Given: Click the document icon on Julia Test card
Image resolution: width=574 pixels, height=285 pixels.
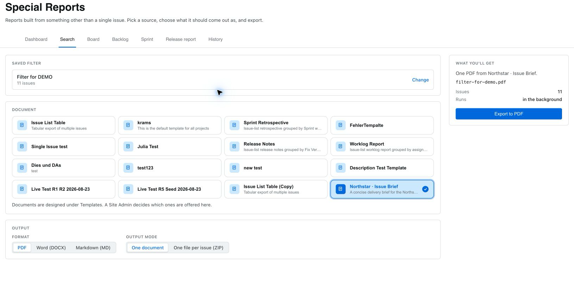Looking at the screenshot, I should coord(128,146).
